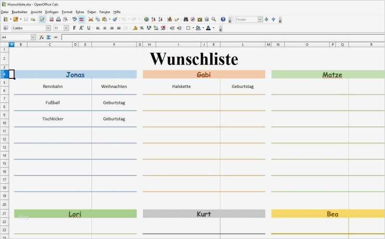Open the Gallery icon

pyautogui.click(x=200, y=19)
